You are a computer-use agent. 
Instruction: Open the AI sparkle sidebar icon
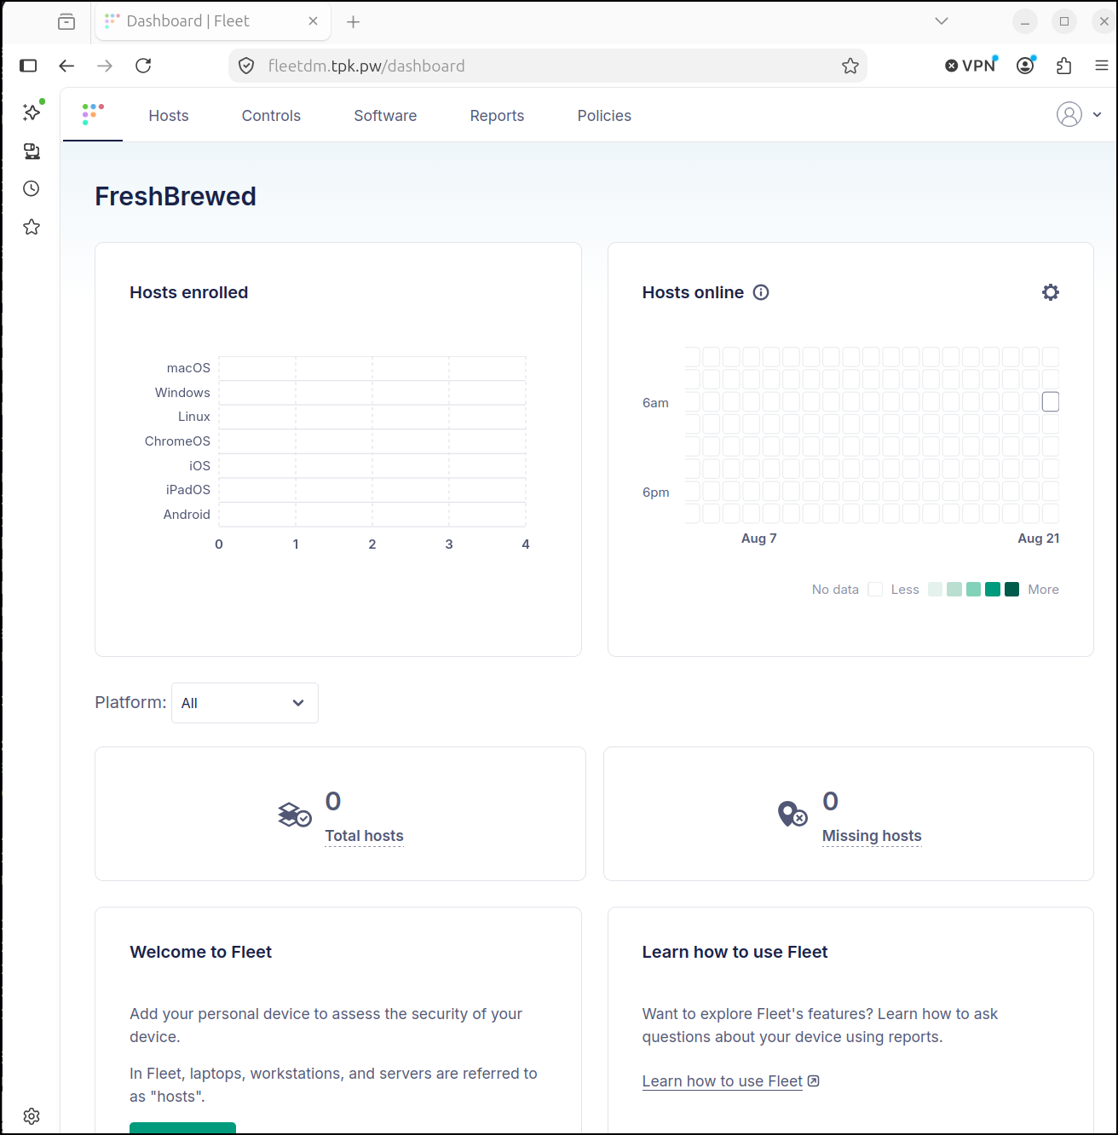[32, 112]
